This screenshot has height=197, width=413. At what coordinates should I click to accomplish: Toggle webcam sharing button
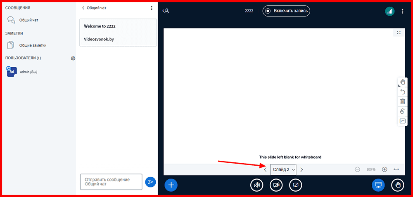pyautogui.click(x=276, y=185)
